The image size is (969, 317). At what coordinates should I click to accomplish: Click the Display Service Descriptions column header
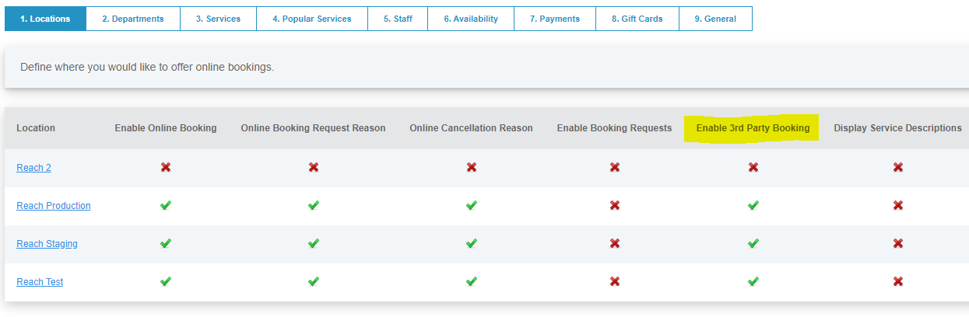tap(898, 128)
